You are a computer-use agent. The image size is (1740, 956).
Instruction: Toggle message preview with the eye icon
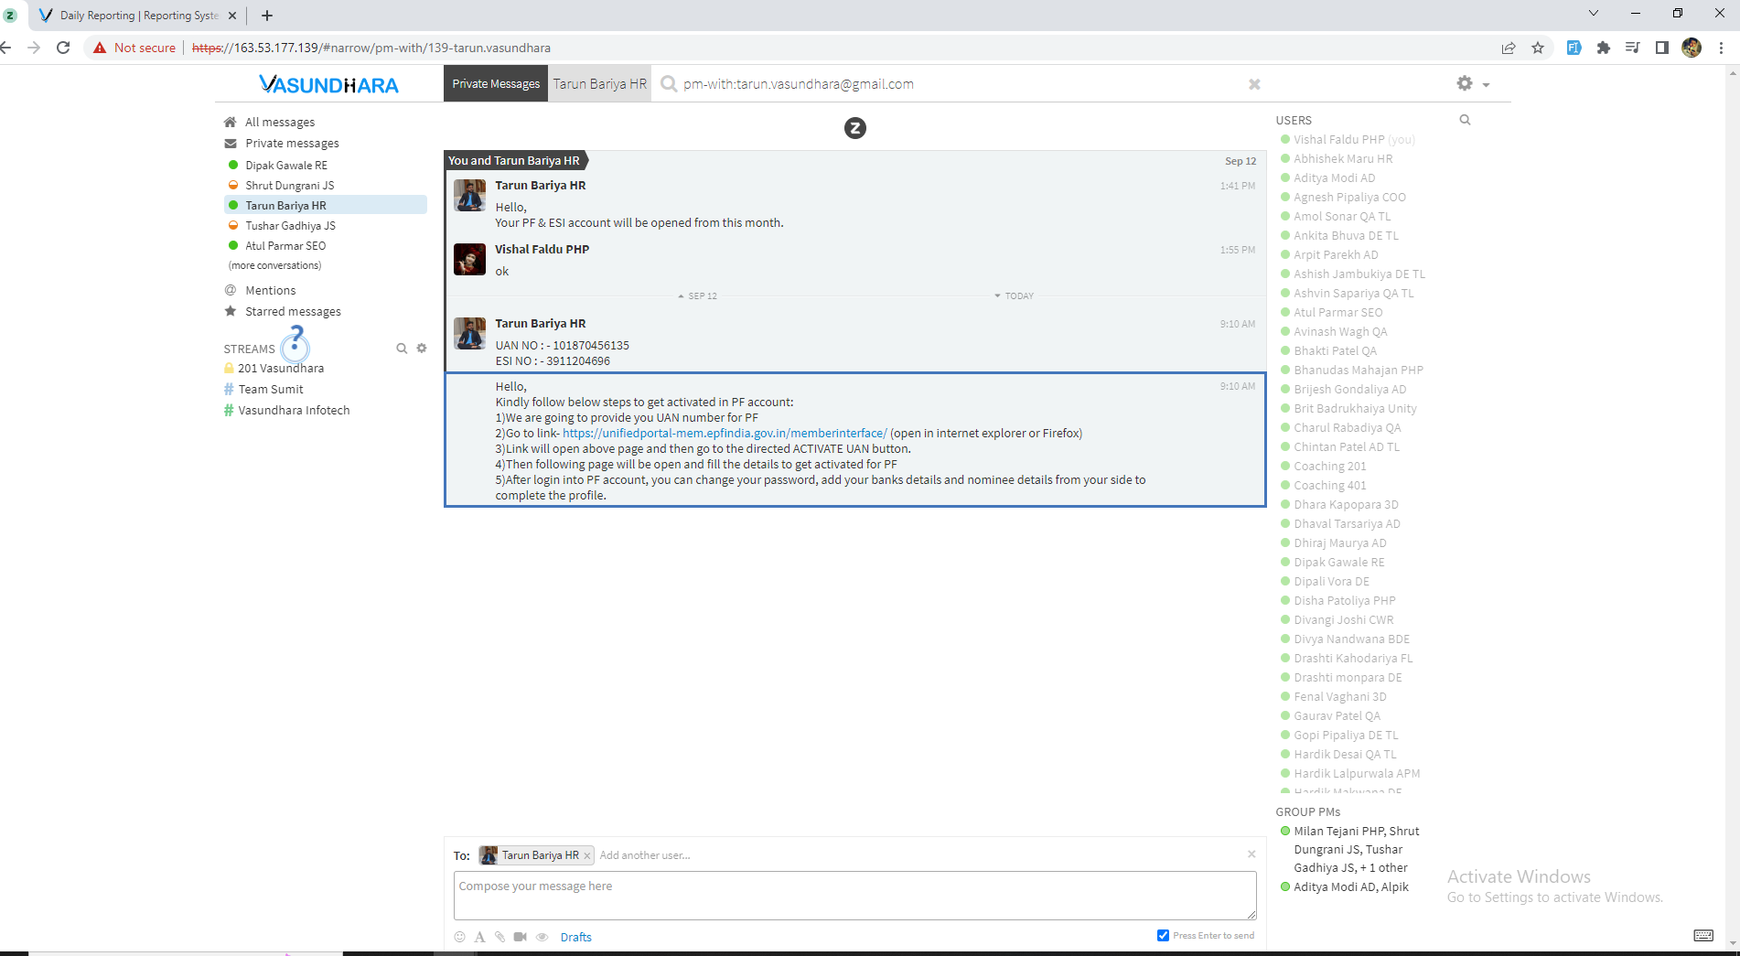point(542,937)
